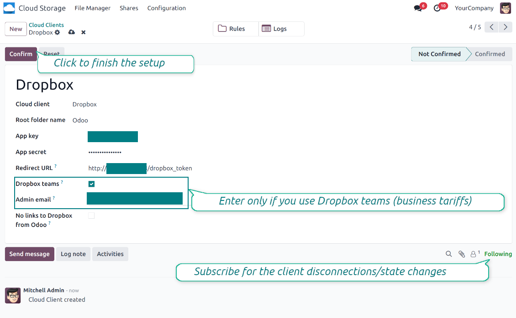Open the Activities button
516x318 pixels.
click(110, 254)
